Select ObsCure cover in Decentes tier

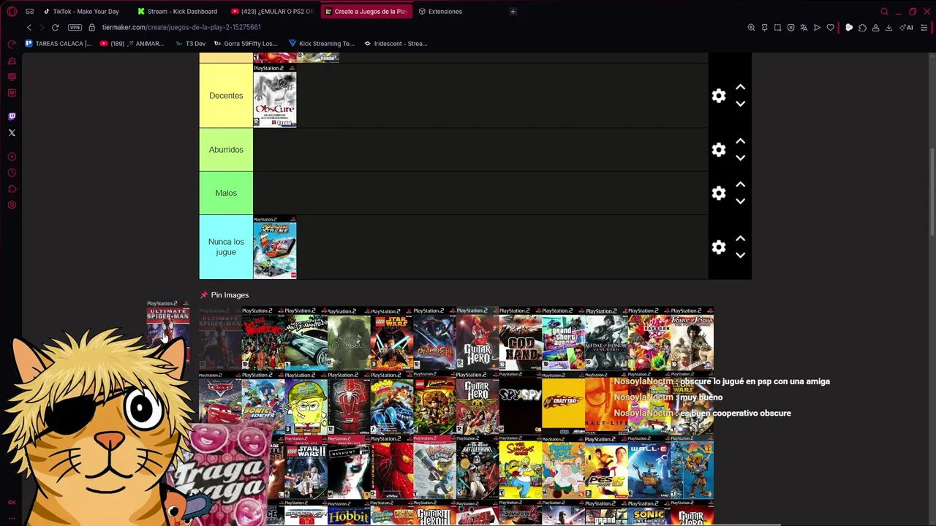coord(275,96)
